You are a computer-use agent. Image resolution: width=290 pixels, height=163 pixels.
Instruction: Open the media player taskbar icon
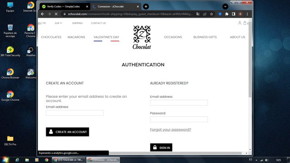click(37, 160)
